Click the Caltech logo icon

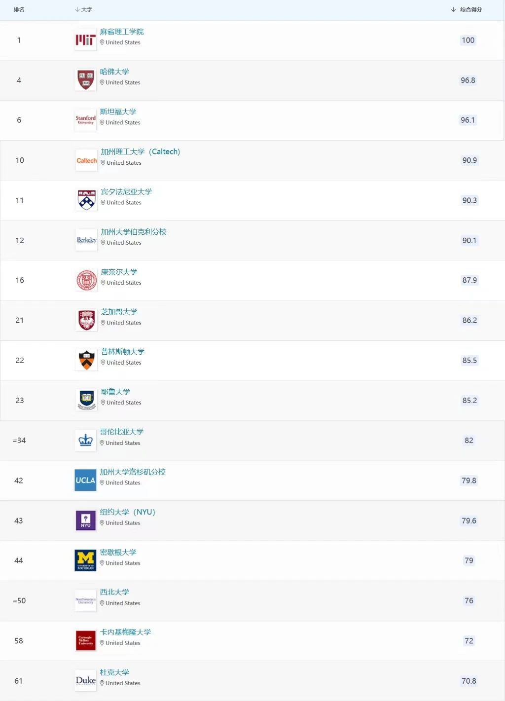click(x=86, y=160)
